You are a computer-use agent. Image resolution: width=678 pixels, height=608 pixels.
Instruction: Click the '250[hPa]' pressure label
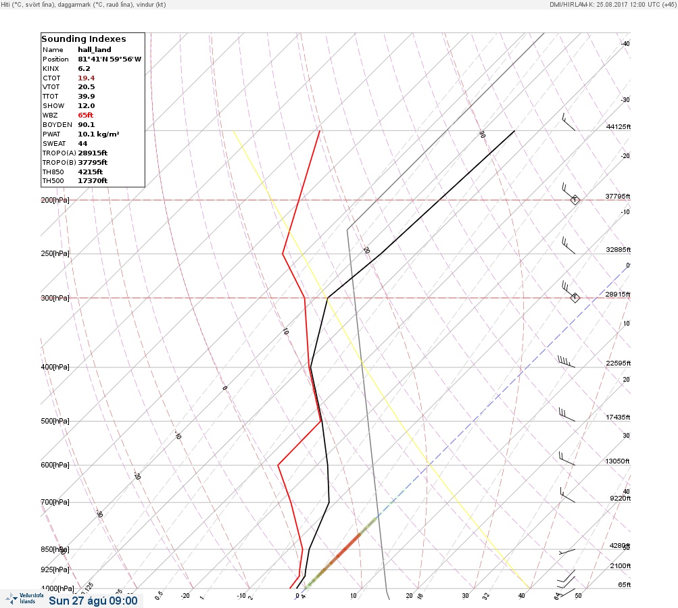[x=55, y=253]
